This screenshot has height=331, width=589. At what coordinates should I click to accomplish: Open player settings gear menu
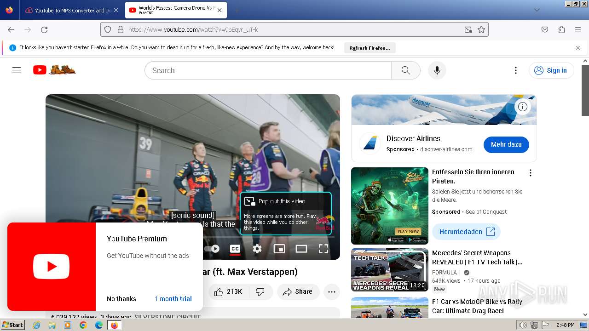[257, 249]
